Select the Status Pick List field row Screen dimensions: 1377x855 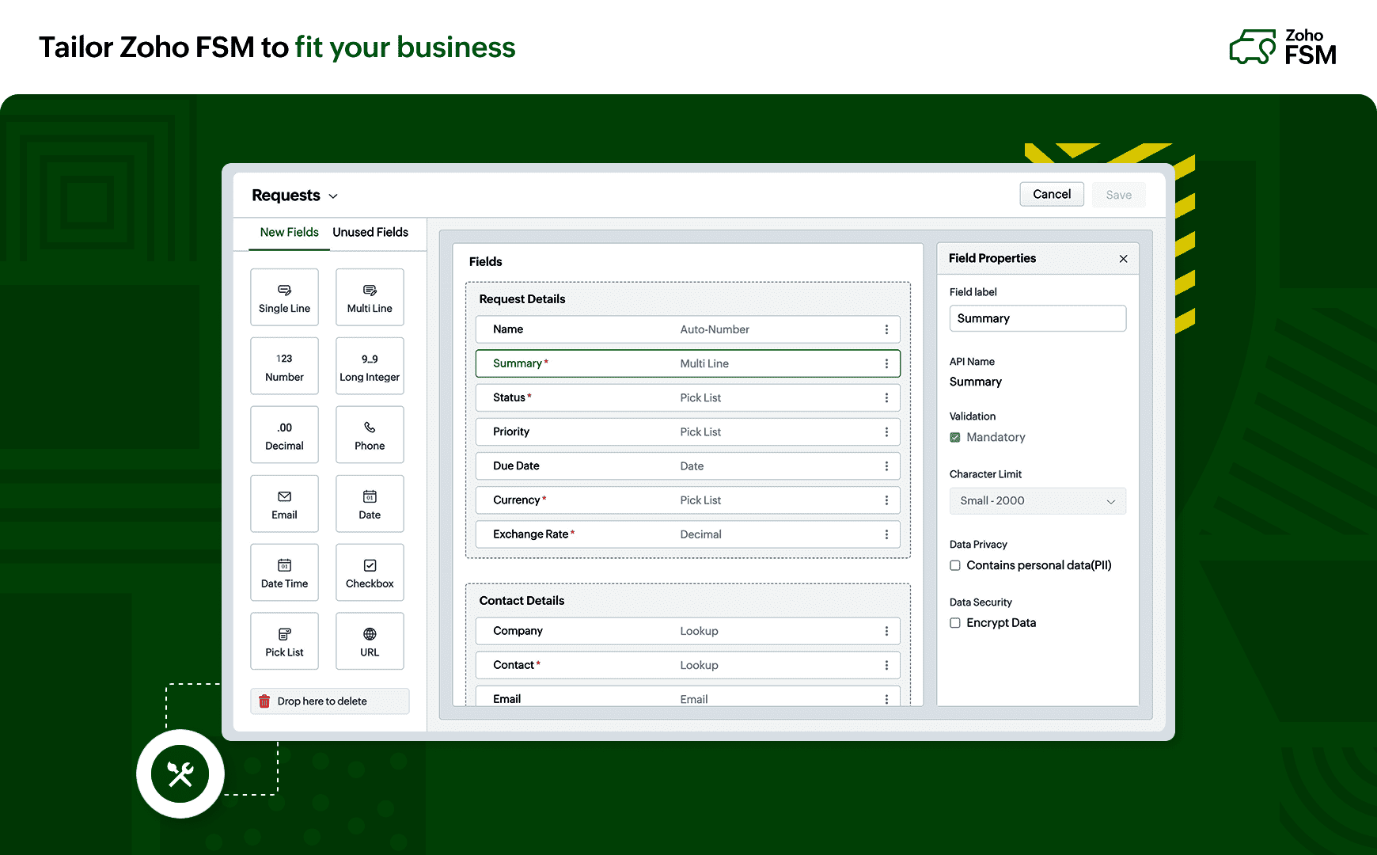click(688, 397)
